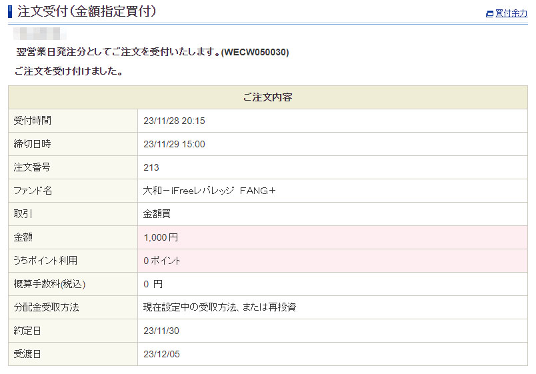The image size is (536, 374).
Task: Click the 概算手数料(税込) fee label
Action: click(x=49, y=284)
